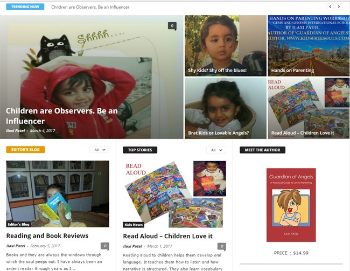Open the Hands on Parenting tile
This screenshot has width=350, height=271.
point(309,46)
